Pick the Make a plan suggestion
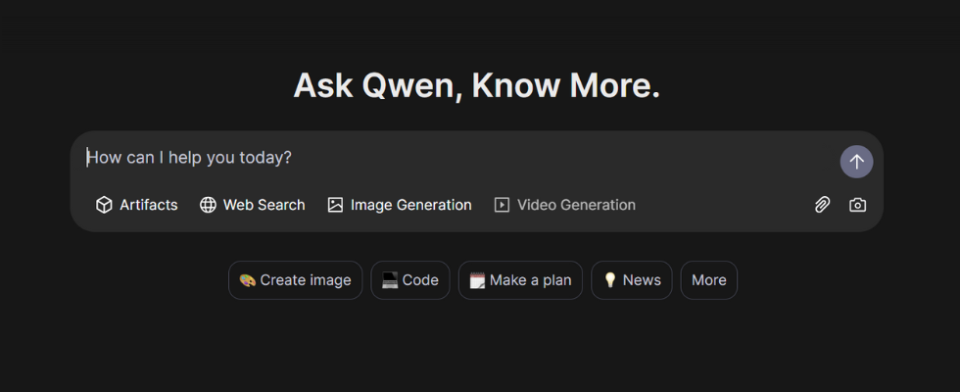Image resolution: width=960 pixels, height=392 pixels. 530,280
